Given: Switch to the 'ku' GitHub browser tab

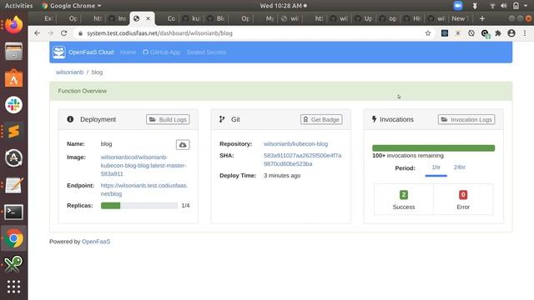Looking at the screenshot, I should point(191,18).
